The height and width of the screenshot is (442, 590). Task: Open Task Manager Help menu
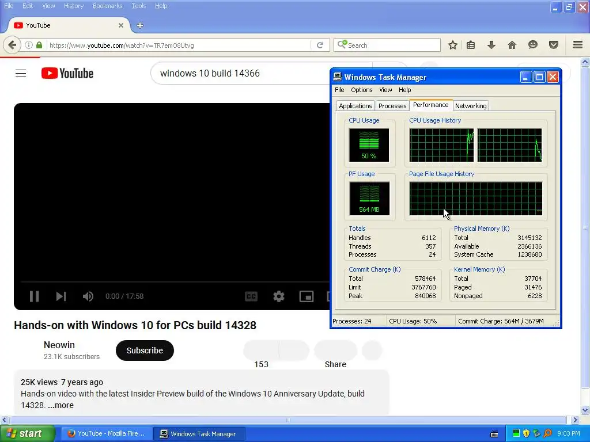(404, 90)
